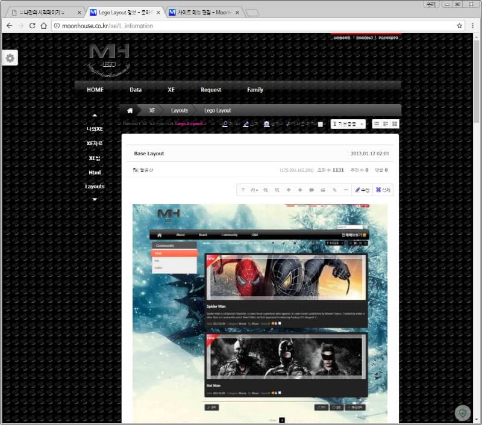Click the address bar URL field
The width and height of the screenshot is (482, 425).
258,26
